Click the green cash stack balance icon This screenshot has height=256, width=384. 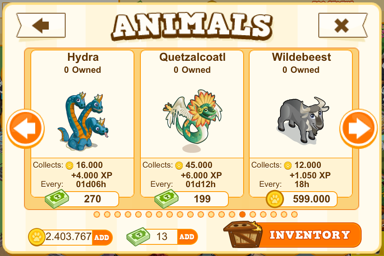[x=138, y=237]
